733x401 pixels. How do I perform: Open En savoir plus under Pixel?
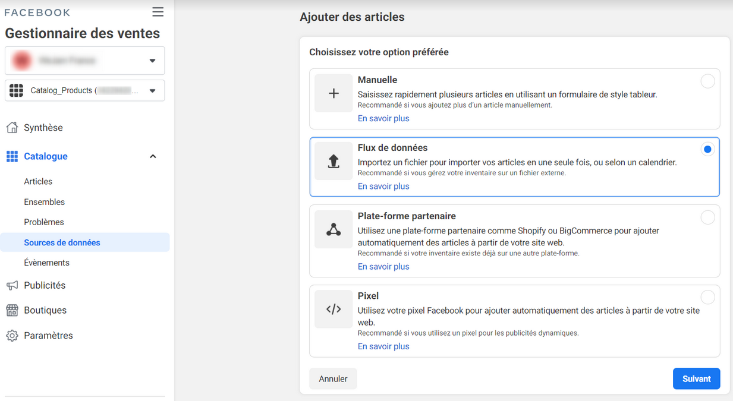coord(383,346)
